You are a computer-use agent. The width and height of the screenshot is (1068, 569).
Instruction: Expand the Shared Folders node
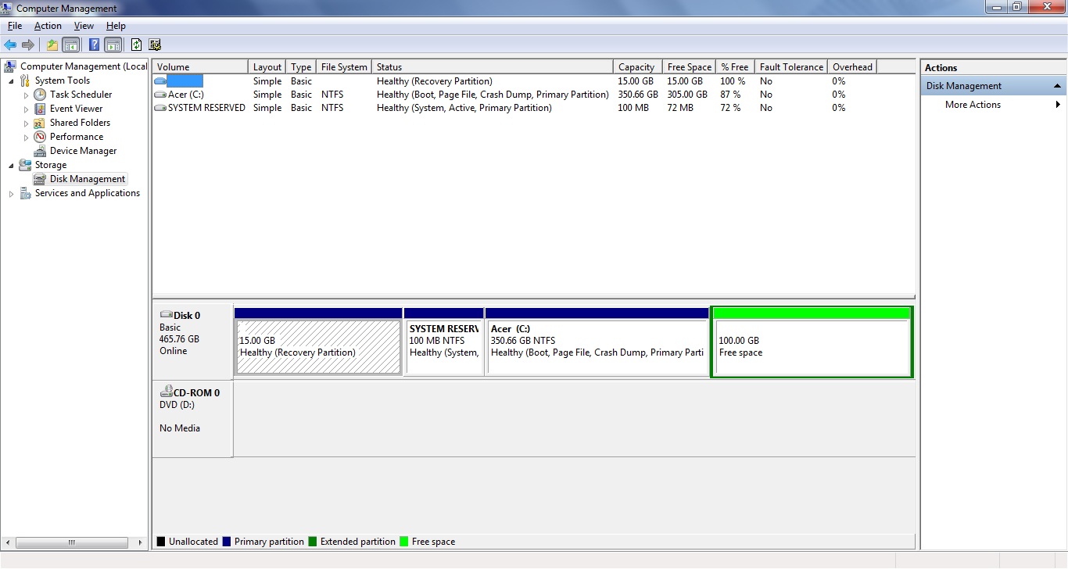point(26,123)
